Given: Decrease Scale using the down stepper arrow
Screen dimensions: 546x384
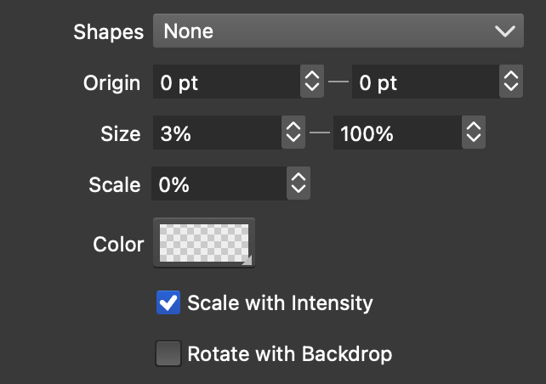Looking at the screenshot, I should click(298, 189).
